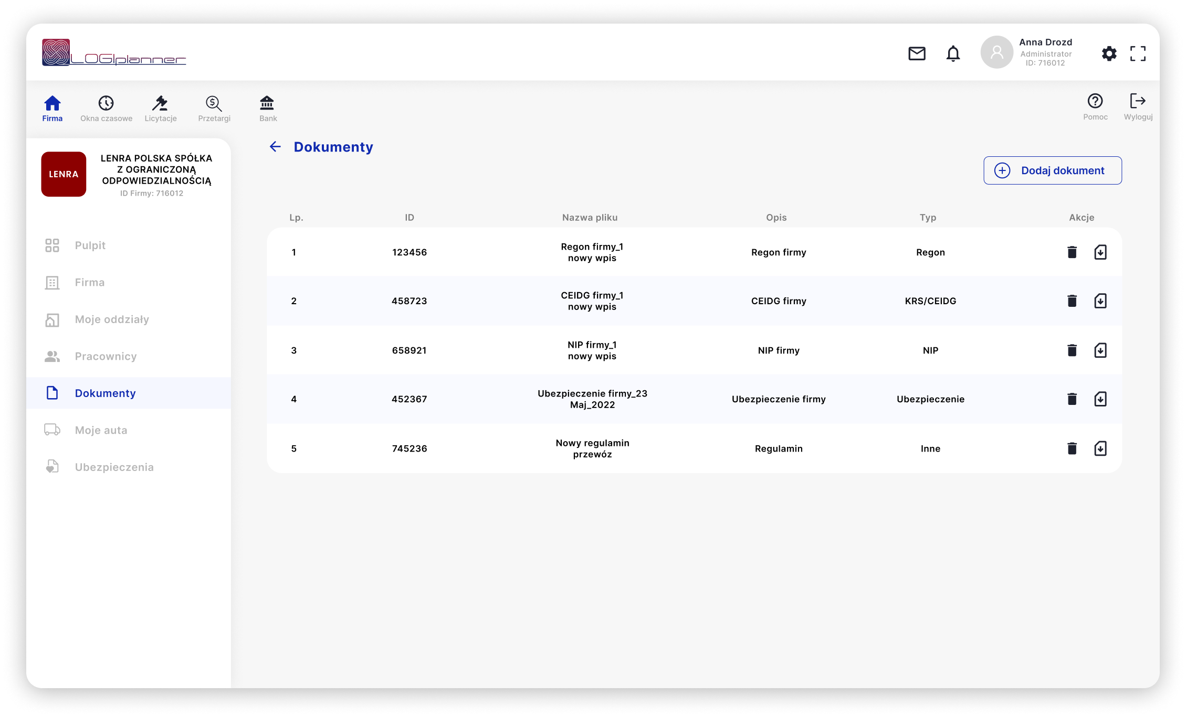Click the KRS/CEIDG type cell
The width and height of the screenshot is (1186, 717).
tap(930, 301)
